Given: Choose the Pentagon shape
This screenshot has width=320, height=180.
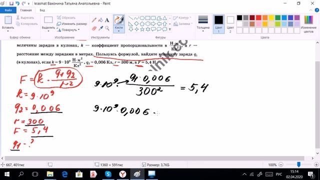Looking at the screenshot, I should click(x=142, y=23).
